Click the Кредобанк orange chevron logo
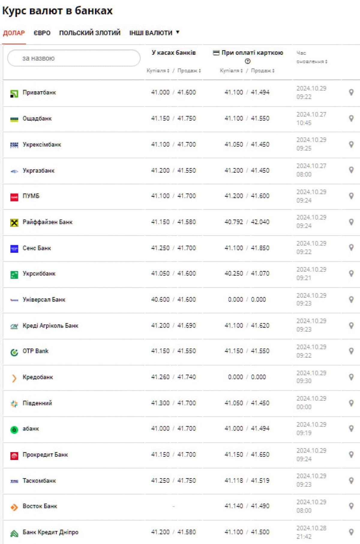 14,378
